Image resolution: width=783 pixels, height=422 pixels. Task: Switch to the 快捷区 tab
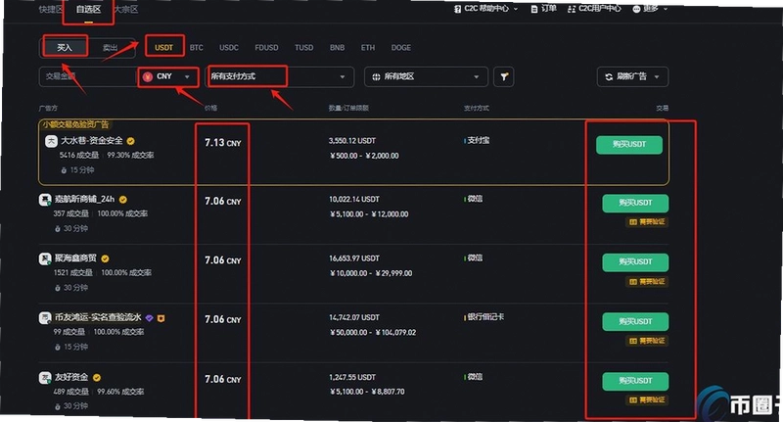click(51, 10)
